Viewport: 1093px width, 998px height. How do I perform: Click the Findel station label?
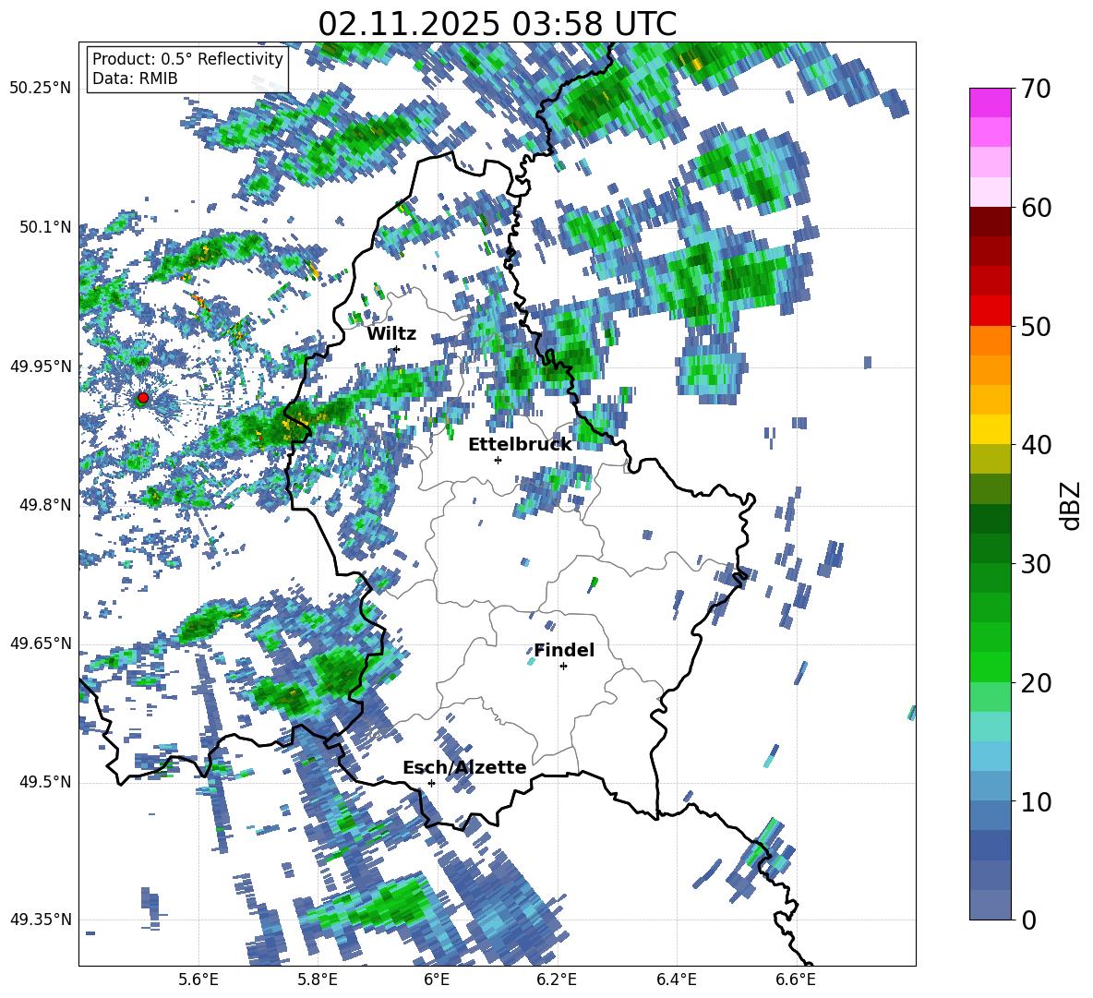point(564,650)
